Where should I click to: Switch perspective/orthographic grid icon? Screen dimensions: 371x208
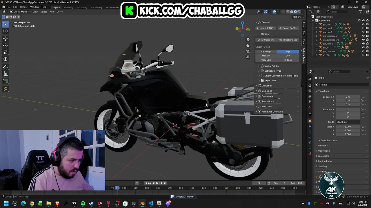click(x=248, y=57)
